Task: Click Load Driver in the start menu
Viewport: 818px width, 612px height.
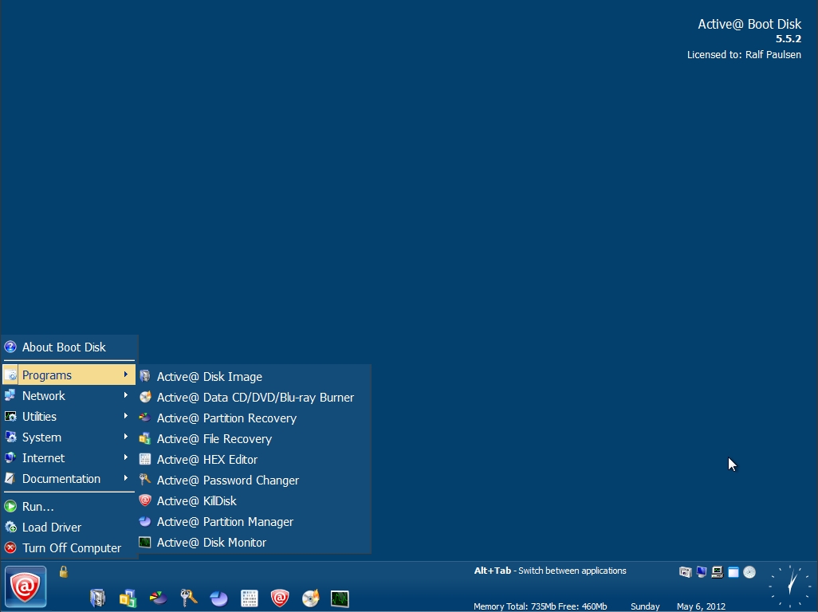Action: tap(51, 527)
